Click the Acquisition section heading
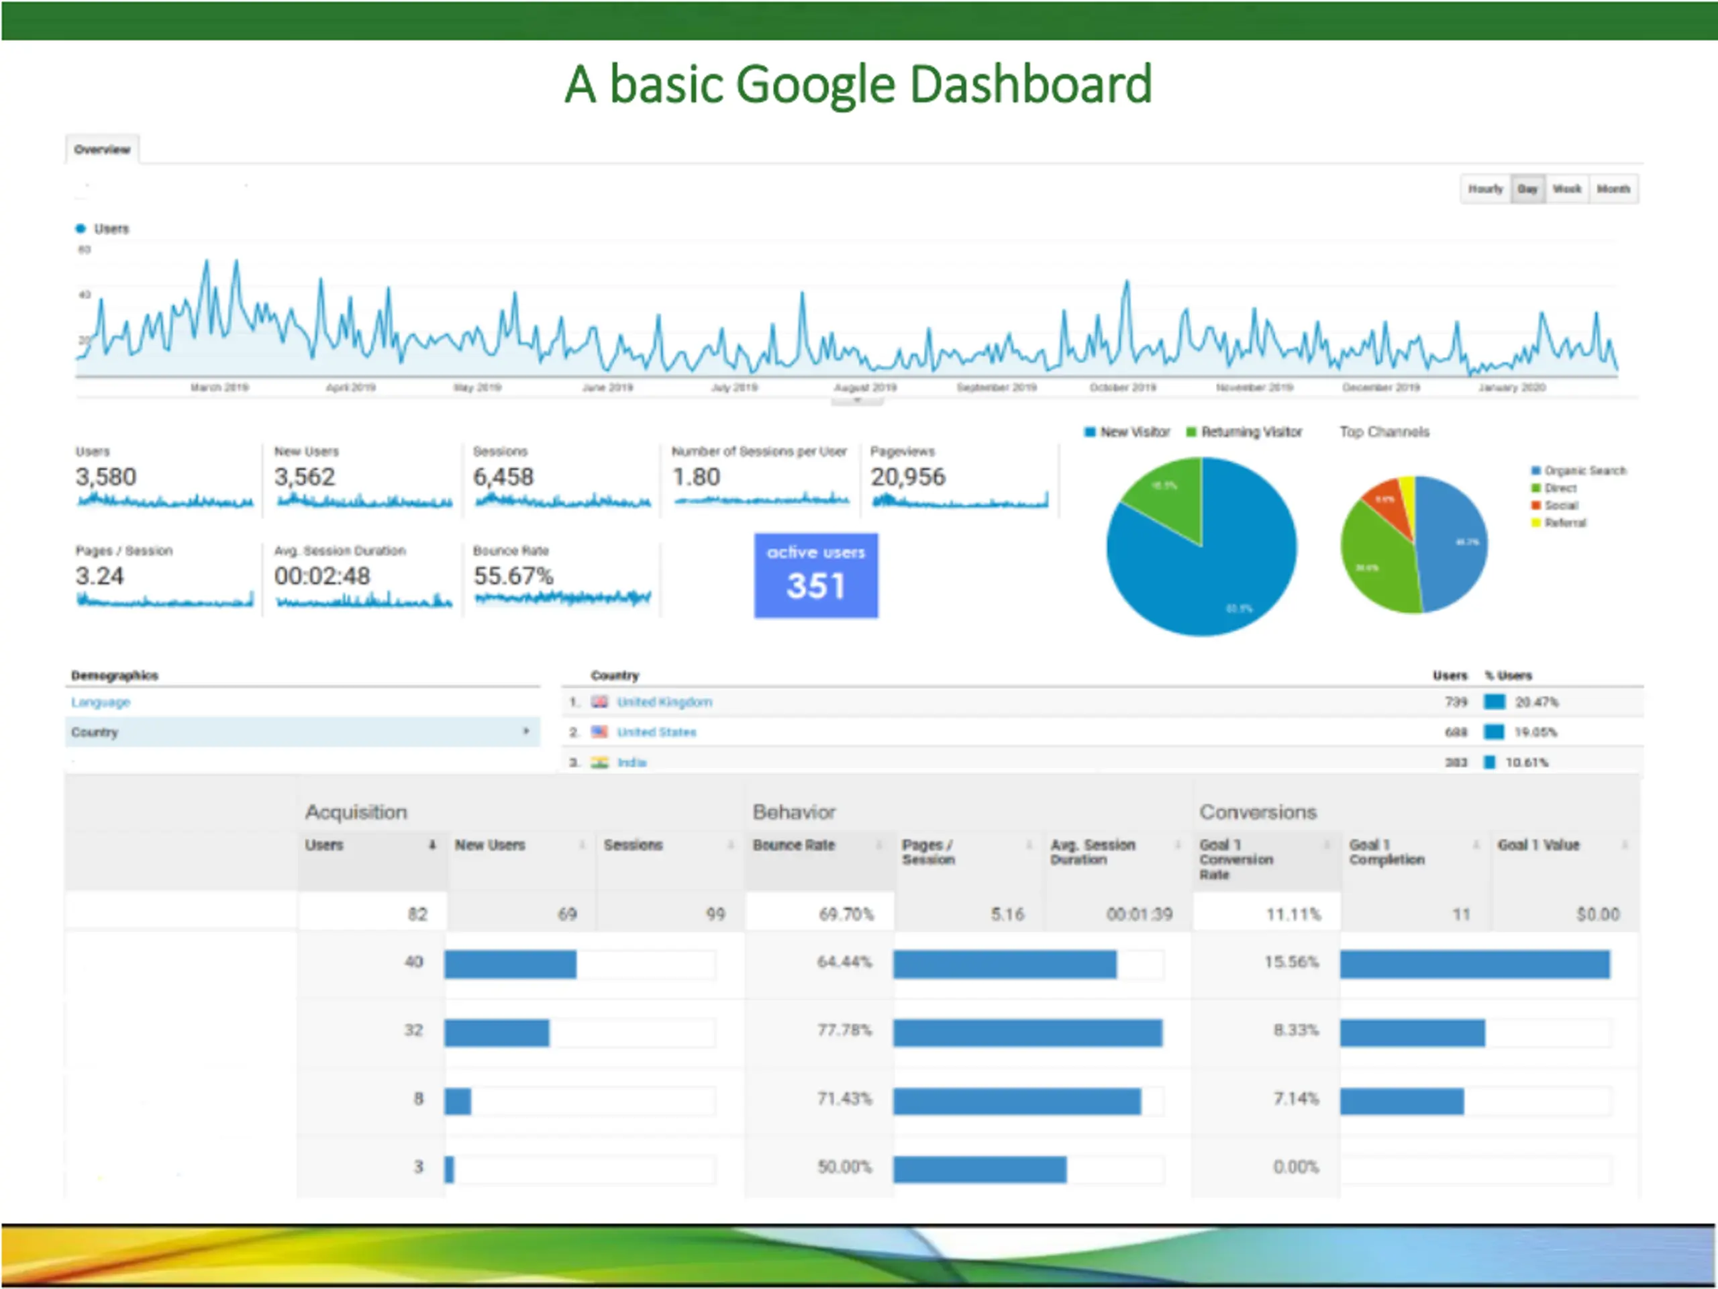 (x=356, y=813)
